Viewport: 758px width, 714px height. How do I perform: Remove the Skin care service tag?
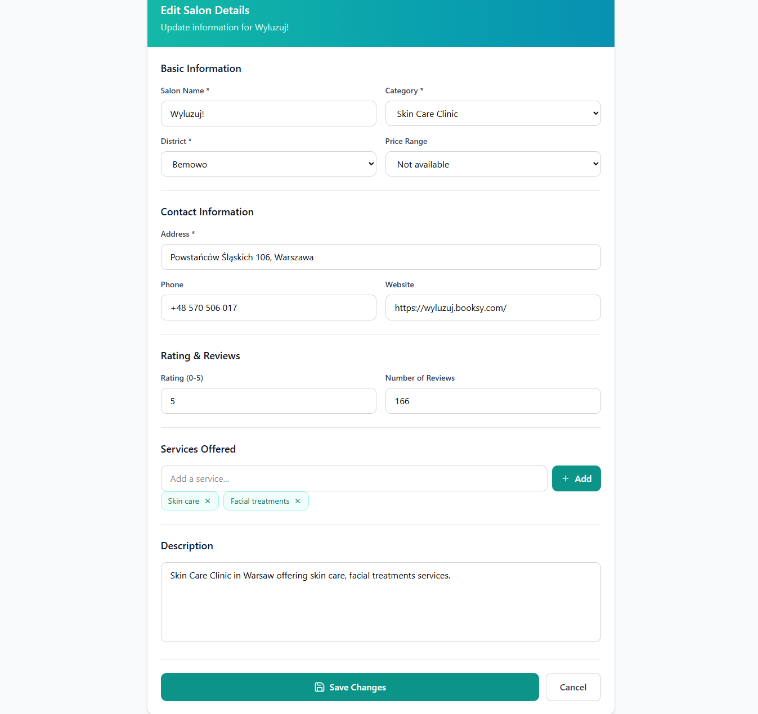(x=208, y=501)
